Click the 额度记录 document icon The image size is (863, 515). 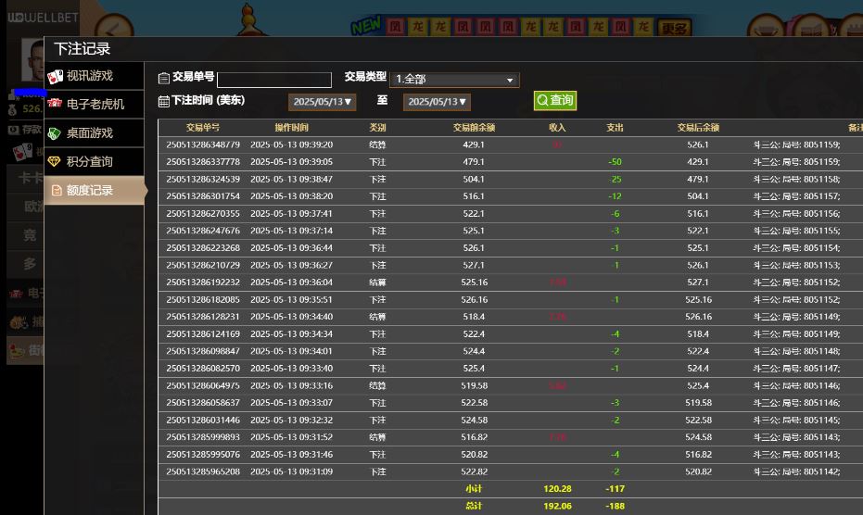pos(57,191)
